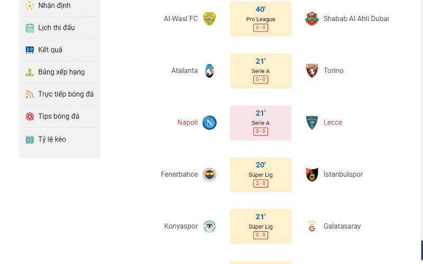
Task: Click the Shabab Al Ahli Dubai logo
Action: 312,19
